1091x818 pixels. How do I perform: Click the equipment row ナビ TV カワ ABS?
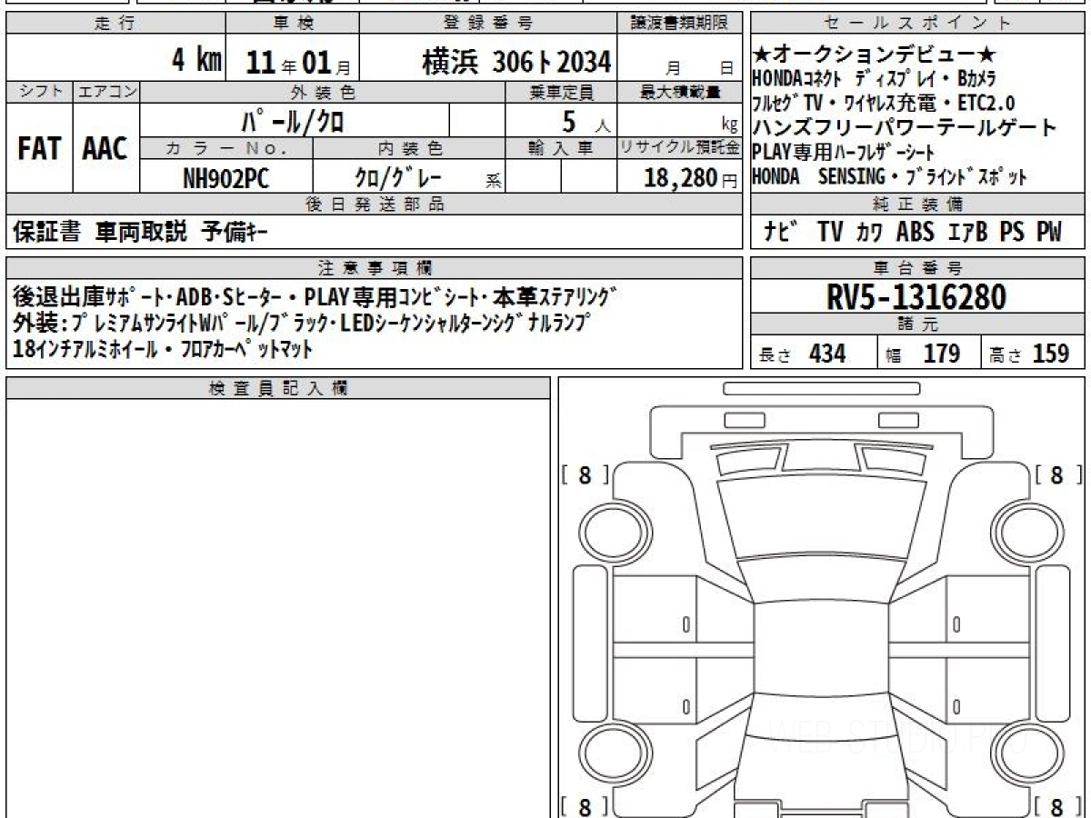913,232
